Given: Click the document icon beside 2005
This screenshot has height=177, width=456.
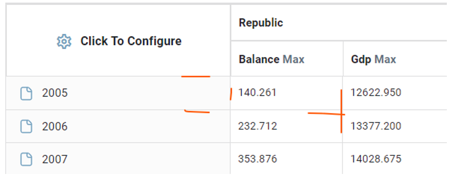Looking at the screenshot, I should click(x=27, y=93).
